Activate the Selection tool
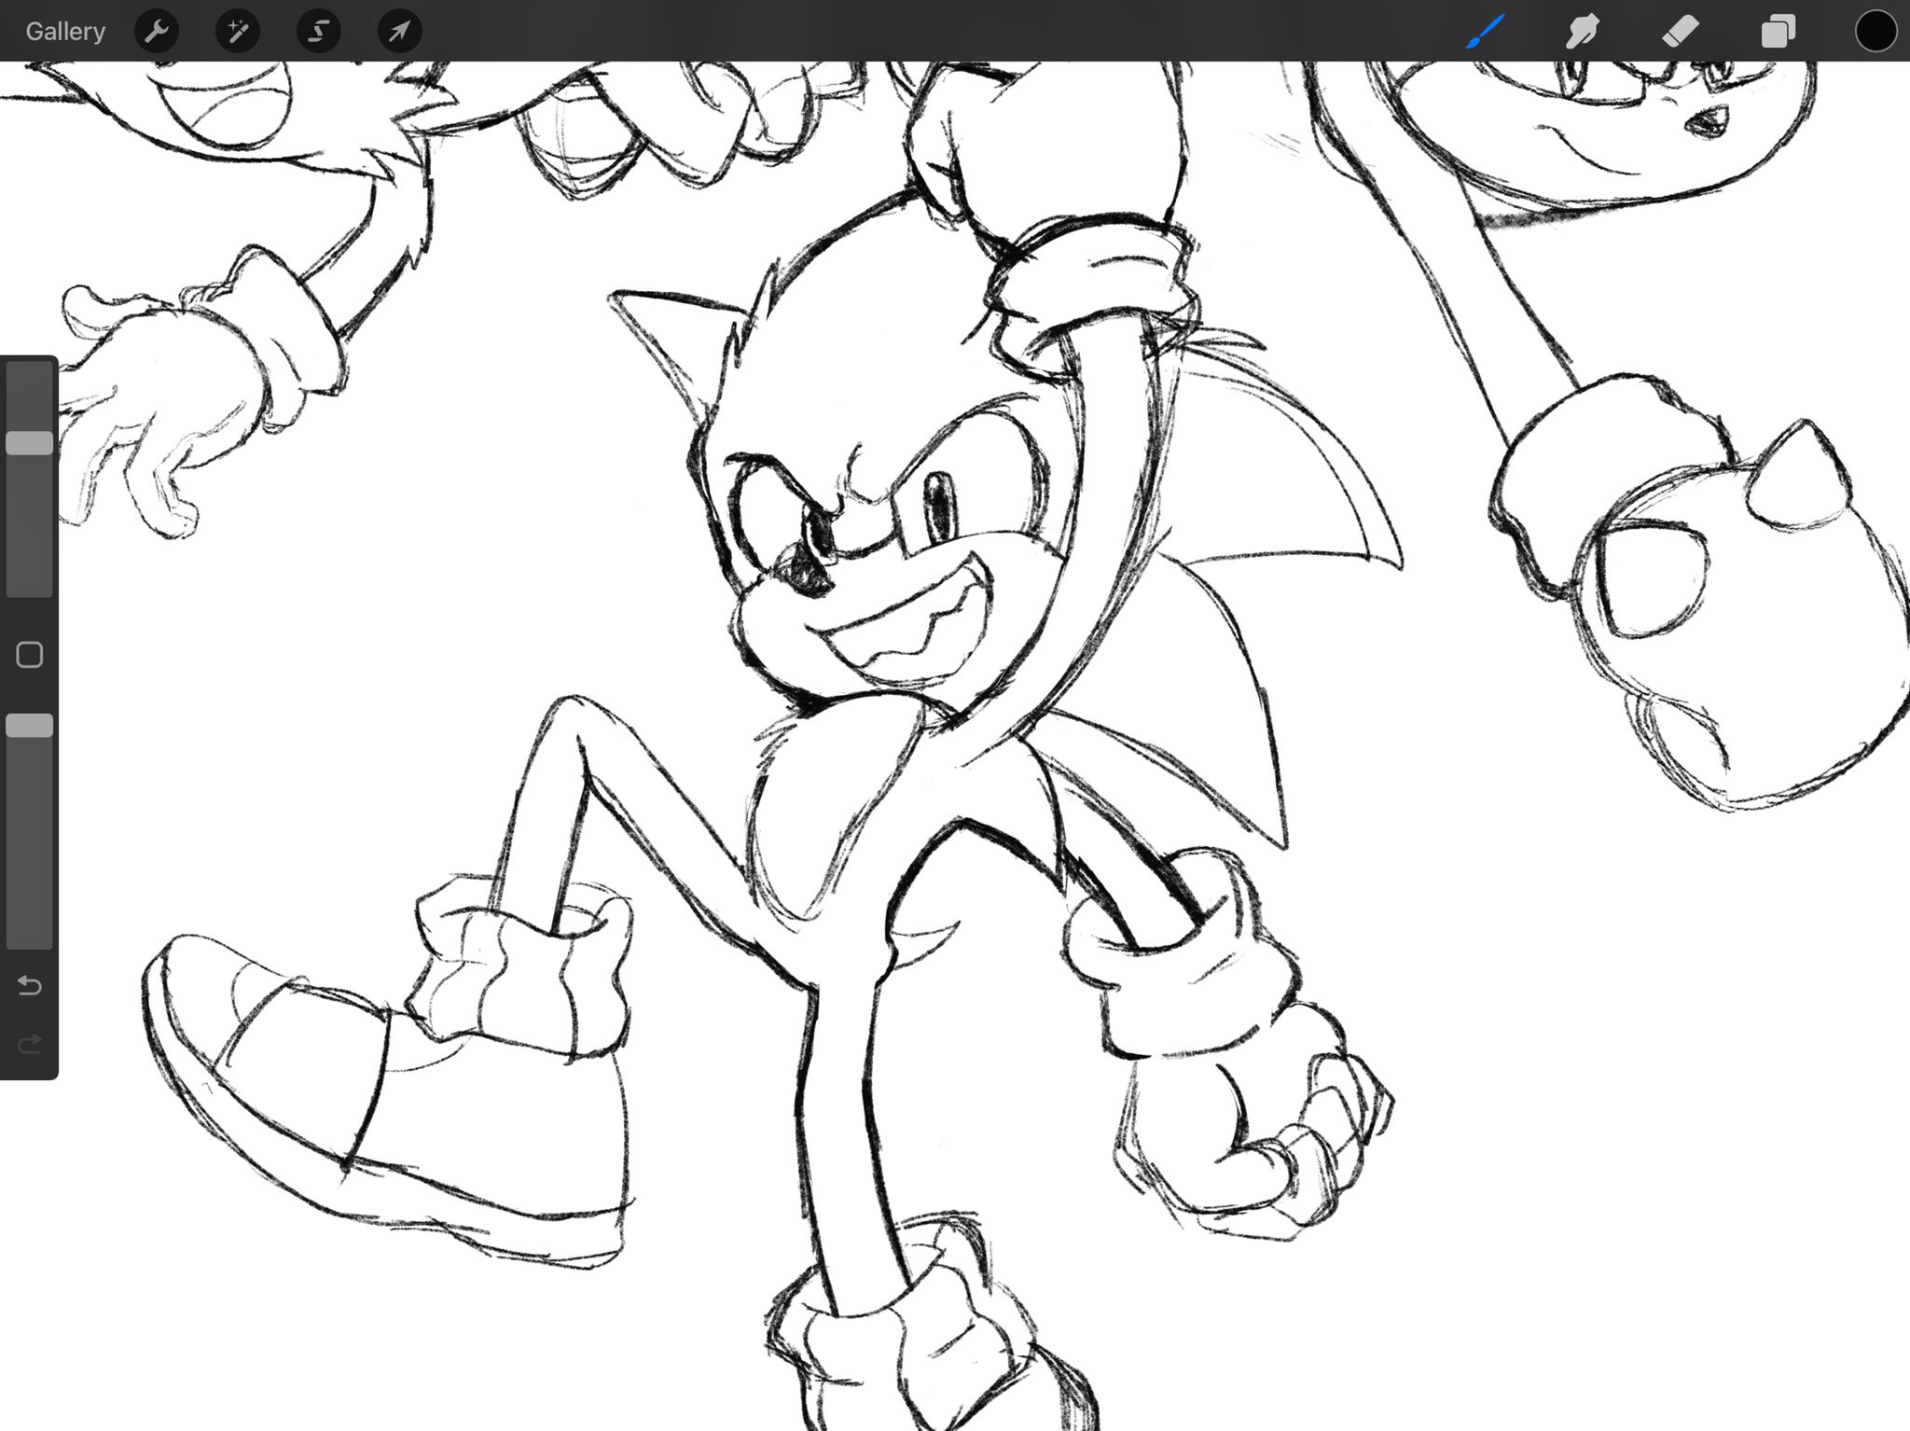This screenshot has width=1910, height=1431. click(319, 32)
